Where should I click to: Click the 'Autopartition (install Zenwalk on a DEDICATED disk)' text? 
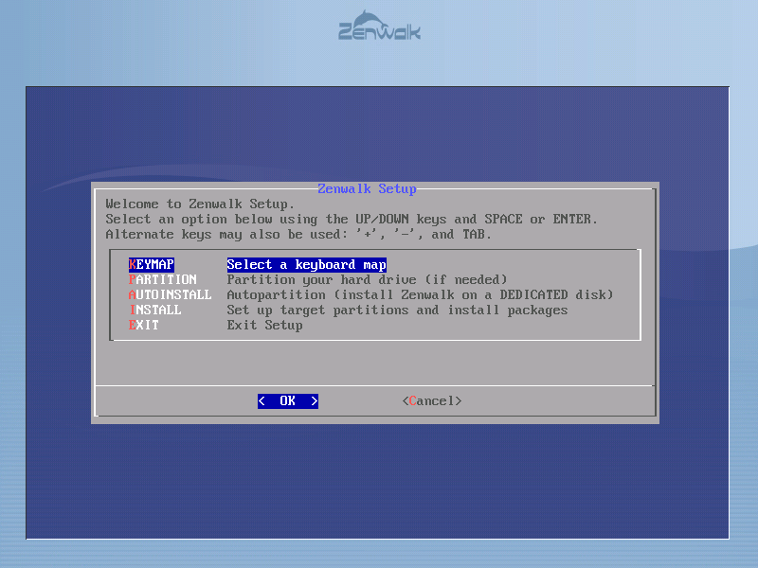tap(420, 294)
